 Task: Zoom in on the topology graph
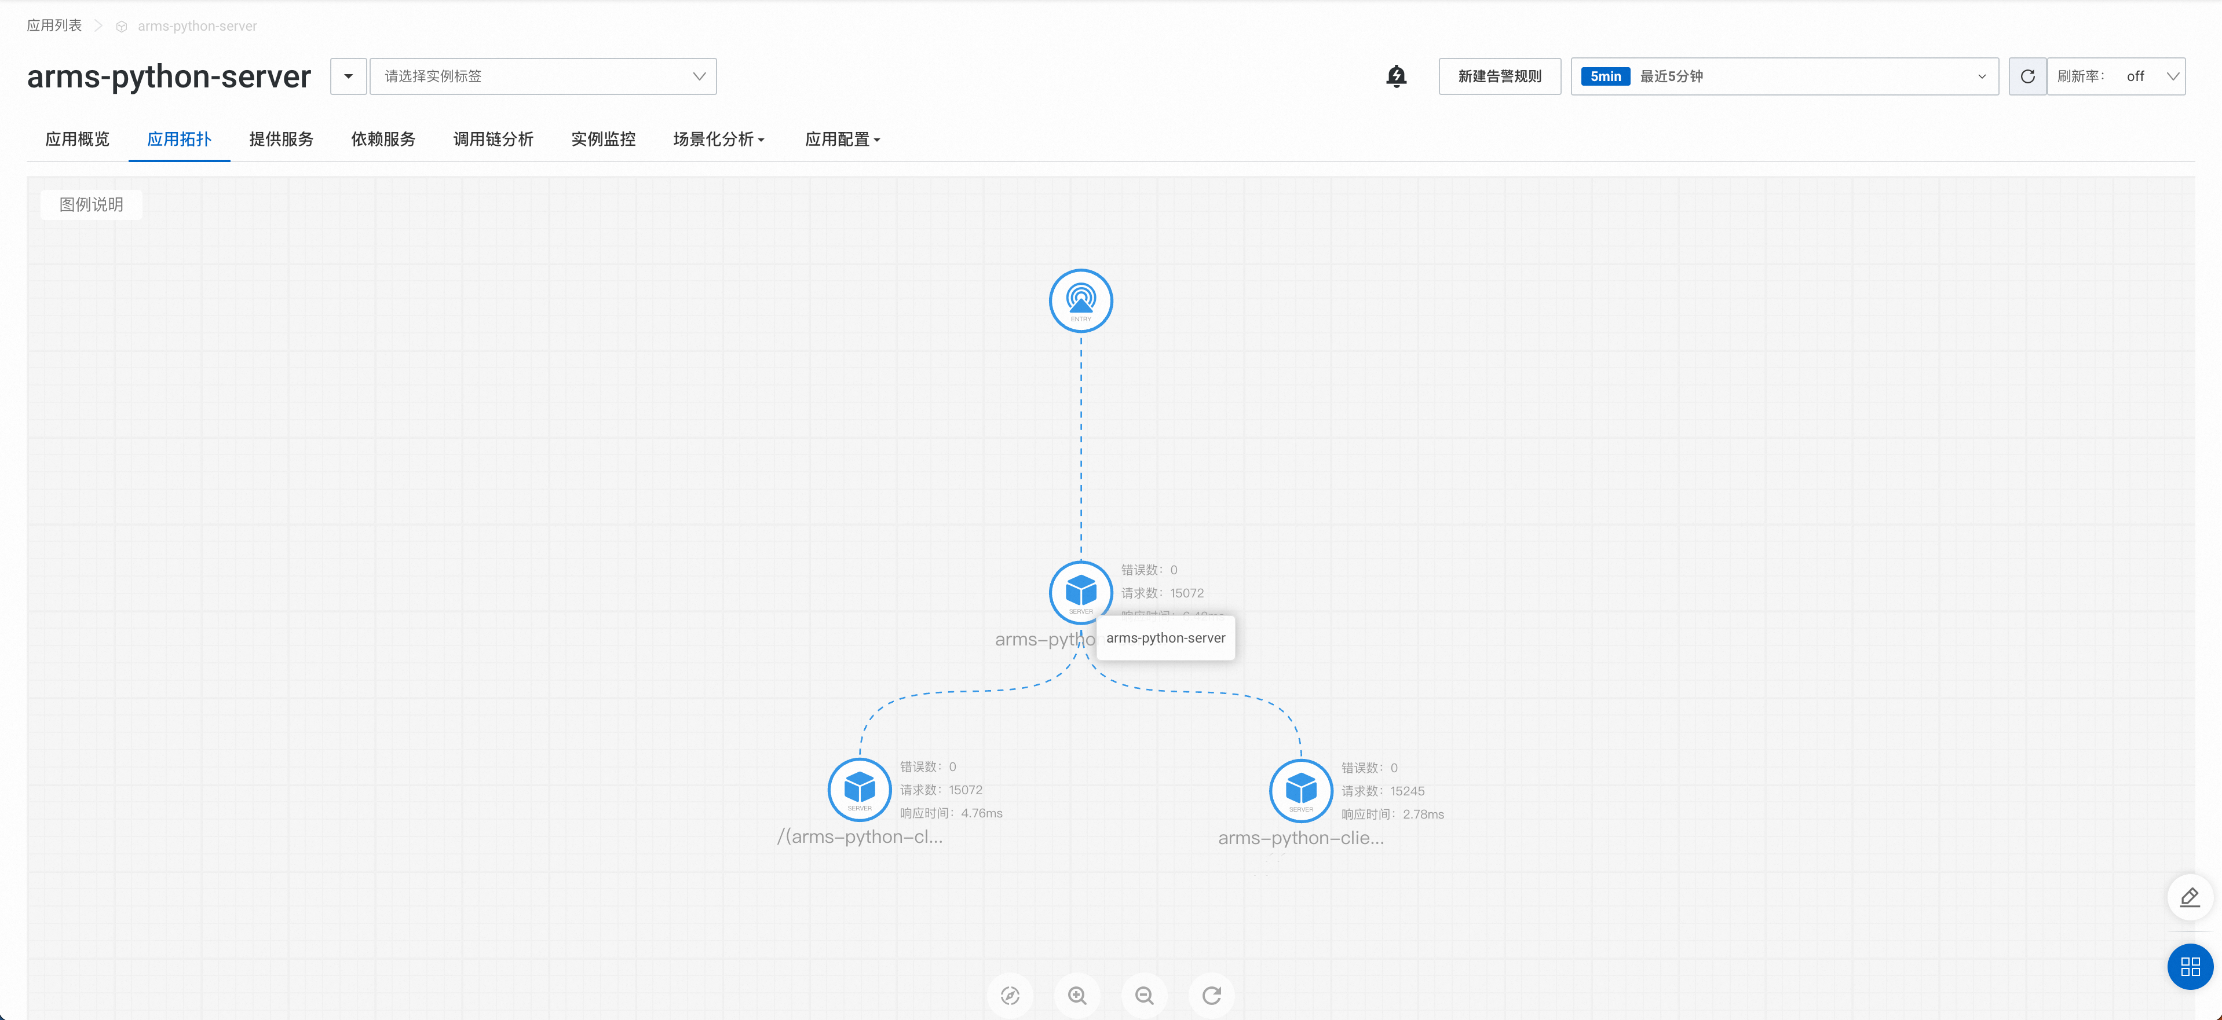(1077, 995)
